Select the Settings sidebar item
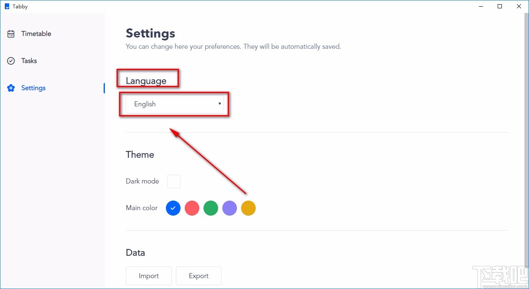 tap(33, 88)
